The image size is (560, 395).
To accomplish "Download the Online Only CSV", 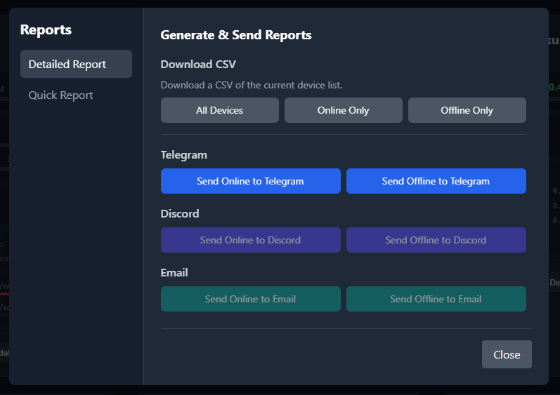I will coord(343,110).
